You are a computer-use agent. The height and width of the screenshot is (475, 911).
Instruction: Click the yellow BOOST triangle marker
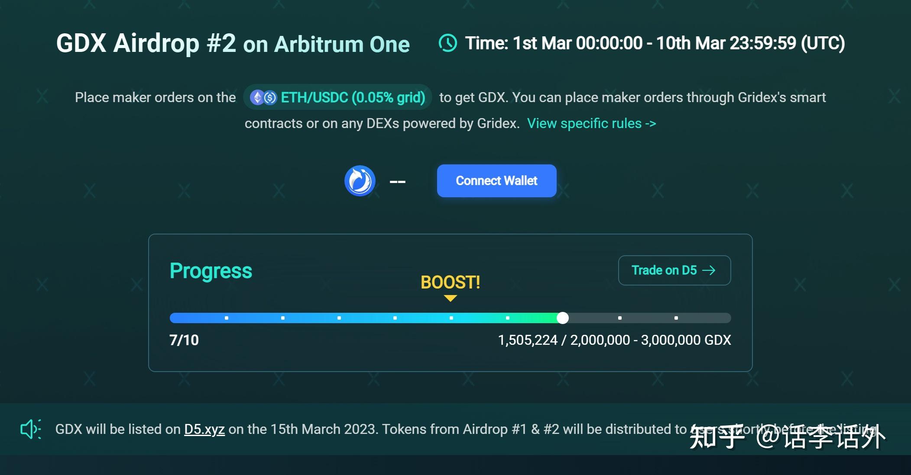[x=451, y=298]
